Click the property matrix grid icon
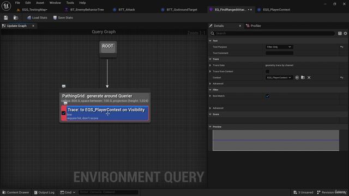 [x=340, y=33]
